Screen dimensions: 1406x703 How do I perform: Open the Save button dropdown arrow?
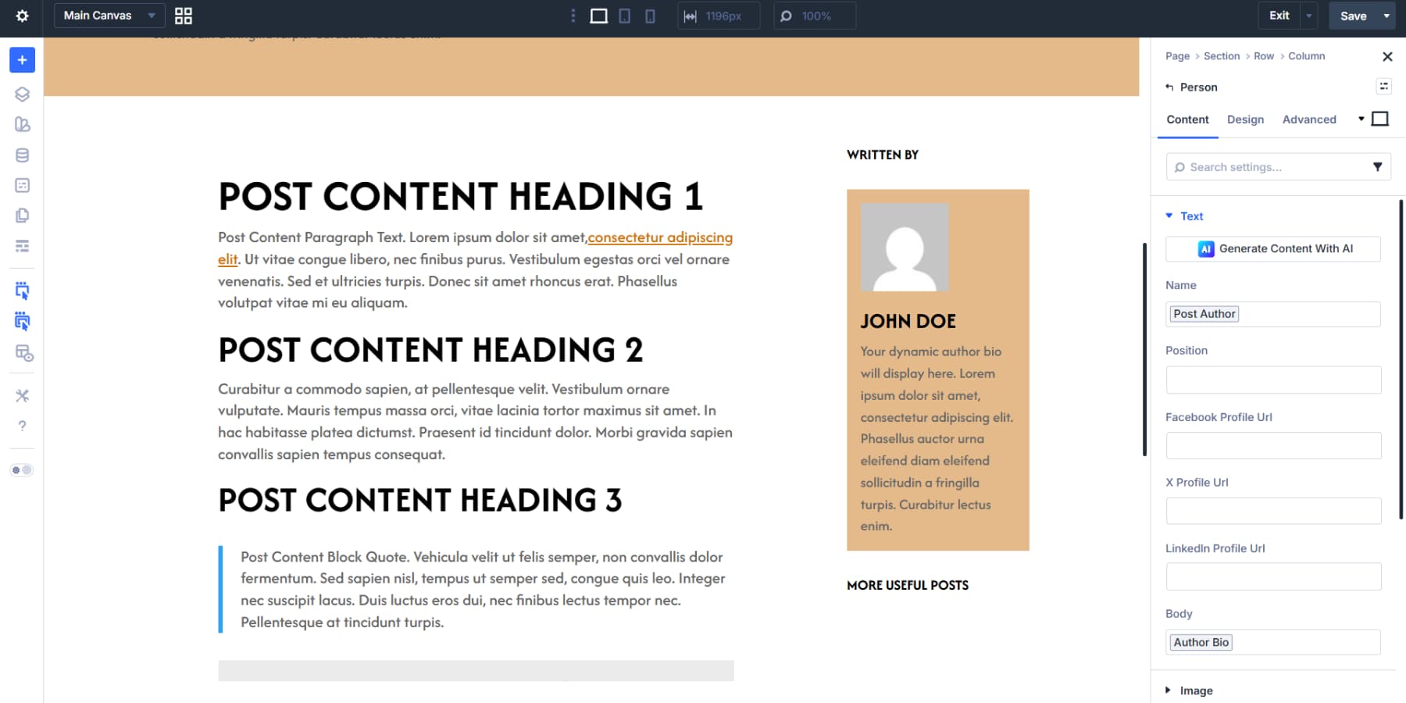point(1386,16)
